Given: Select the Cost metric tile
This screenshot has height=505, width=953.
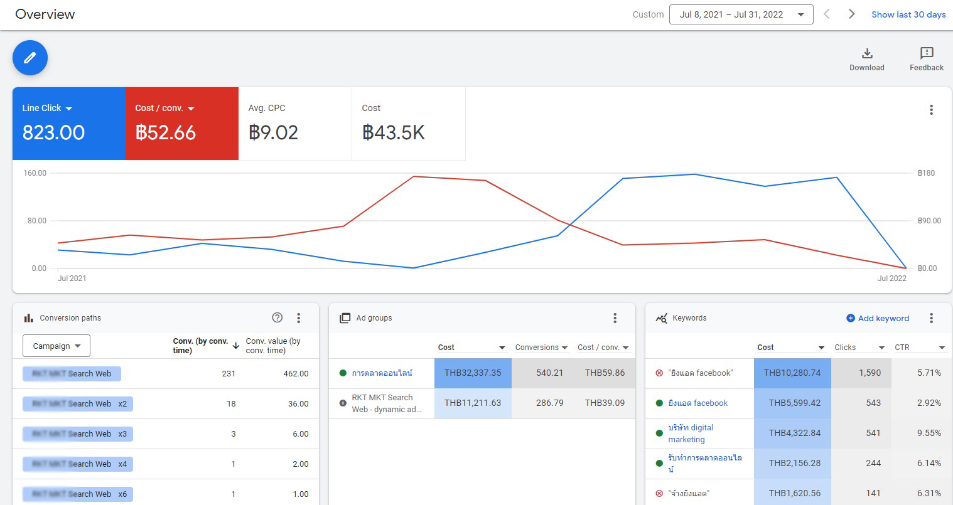Looking at the screenshot, I should coord(409,124).
